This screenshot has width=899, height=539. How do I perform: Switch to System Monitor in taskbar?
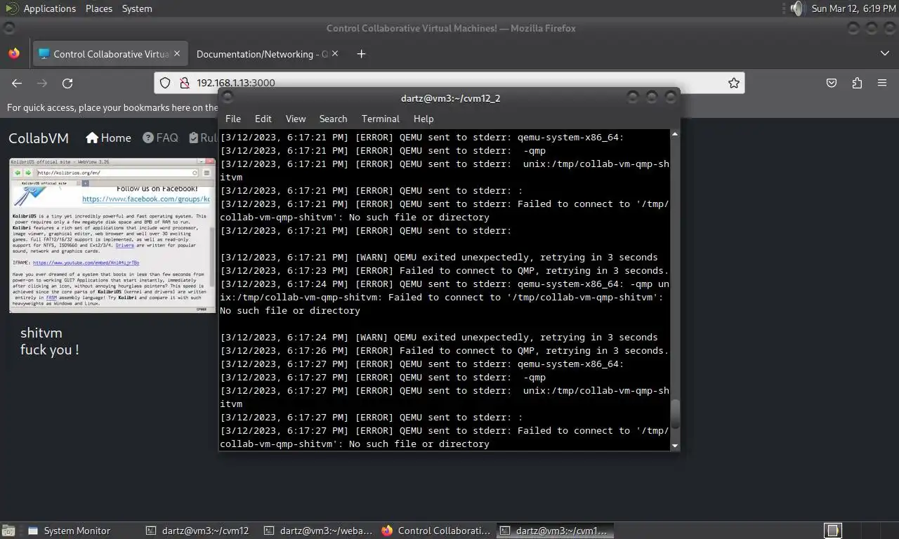(x=69, y=531)
